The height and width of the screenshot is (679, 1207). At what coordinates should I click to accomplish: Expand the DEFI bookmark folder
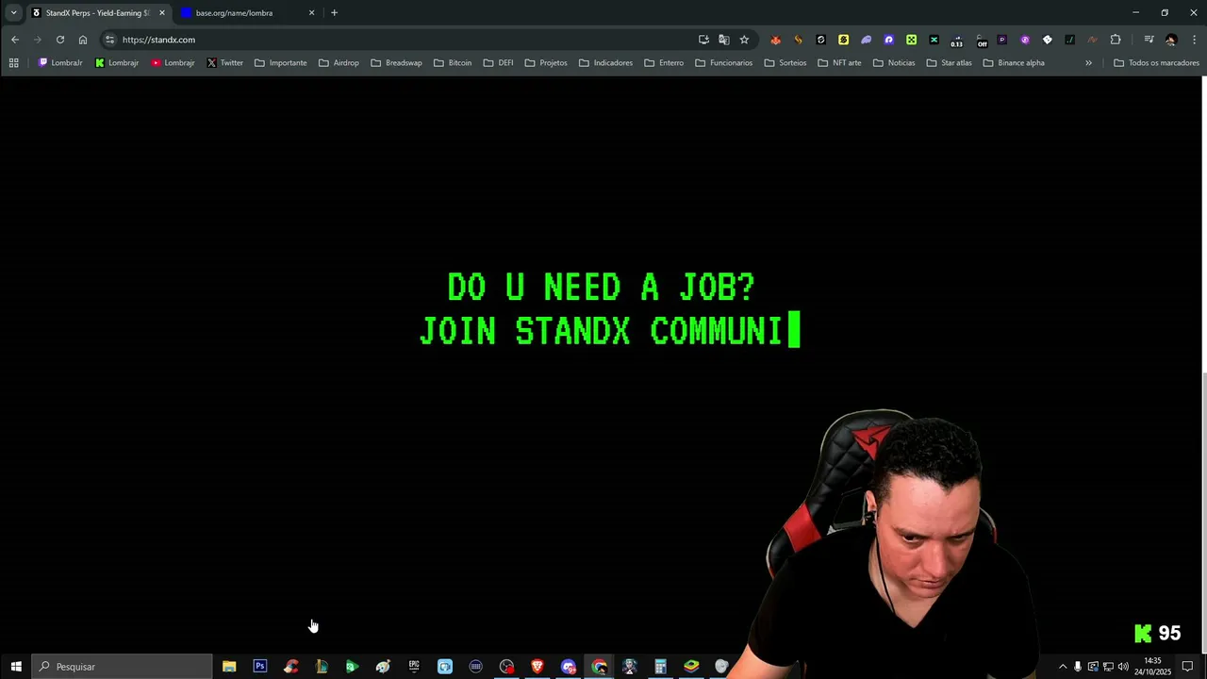click(x=498, y=63)
